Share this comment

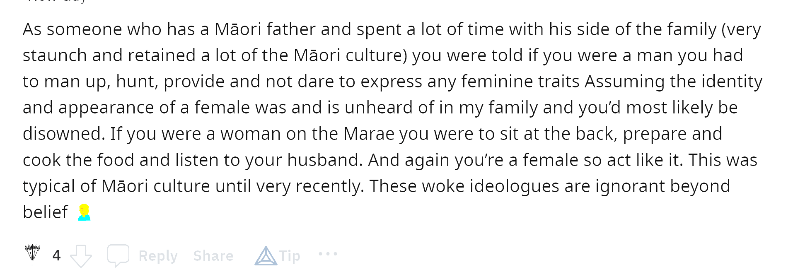pyautogui.click(x=213, y=256)
